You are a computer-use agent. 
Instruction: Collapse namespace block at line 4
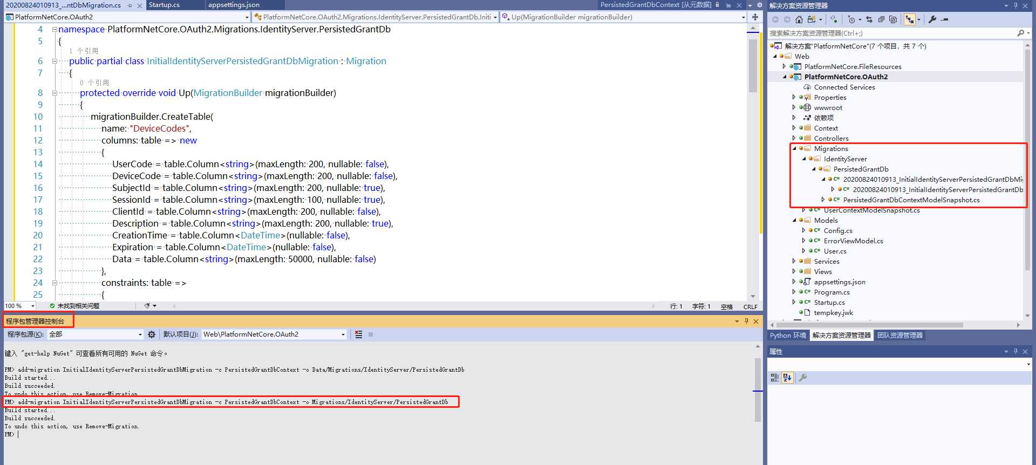tap(54, 30)
